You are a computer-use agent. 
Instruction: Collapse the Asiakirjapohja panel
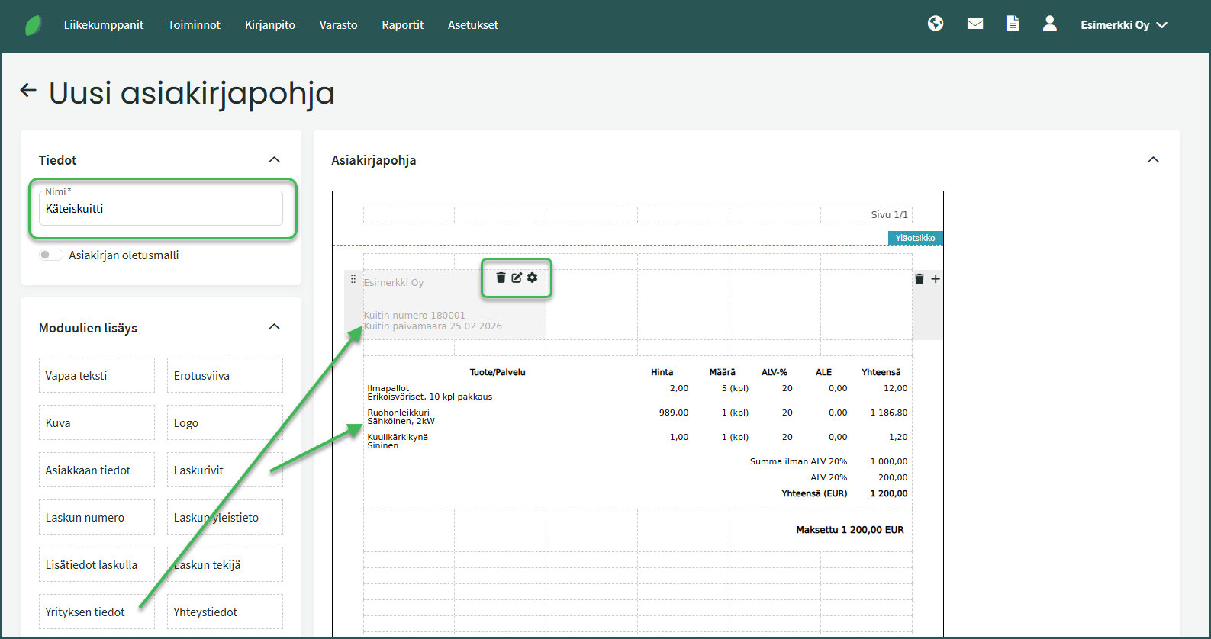(1152, 159)
